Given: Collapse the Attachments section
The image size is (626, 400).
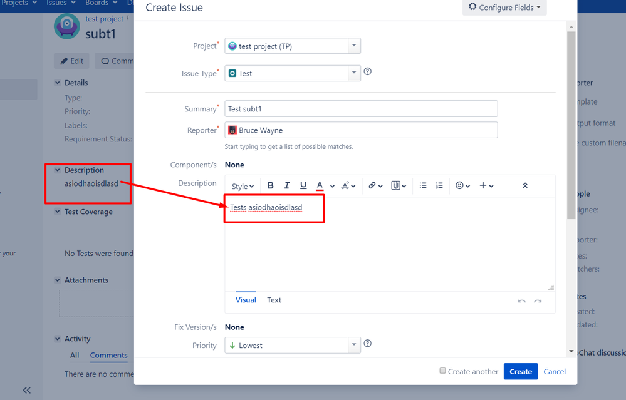Looking at the screenshot, I should click(x=58, y=280).
